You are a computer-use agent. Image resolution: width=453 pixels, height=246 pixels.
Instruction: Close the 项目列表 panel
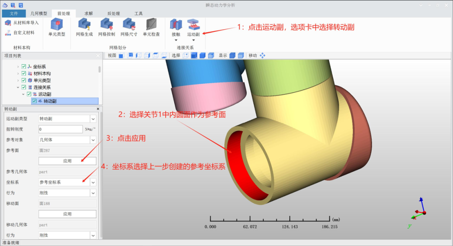click(x=98, y=56)
